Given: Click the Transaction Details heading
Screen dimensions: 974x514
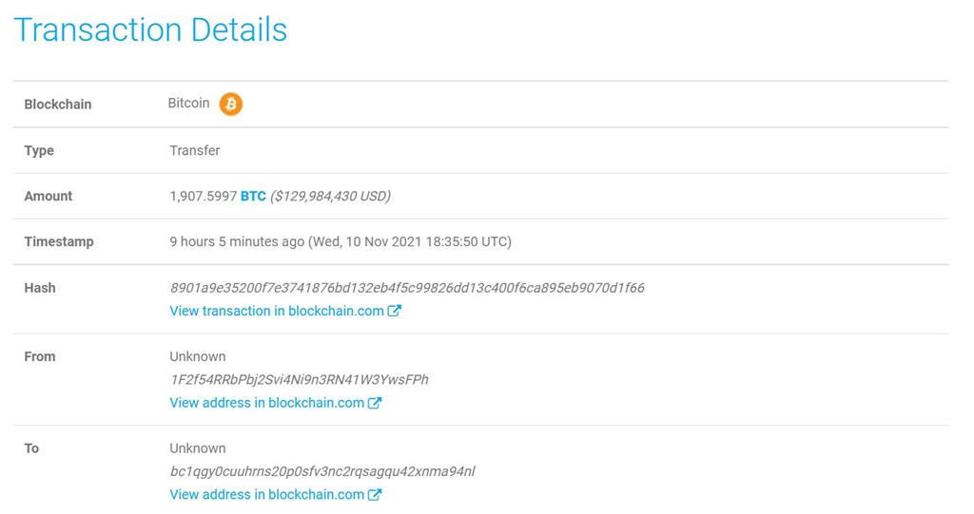Looking at the screenshot, I should click(150, 29).
